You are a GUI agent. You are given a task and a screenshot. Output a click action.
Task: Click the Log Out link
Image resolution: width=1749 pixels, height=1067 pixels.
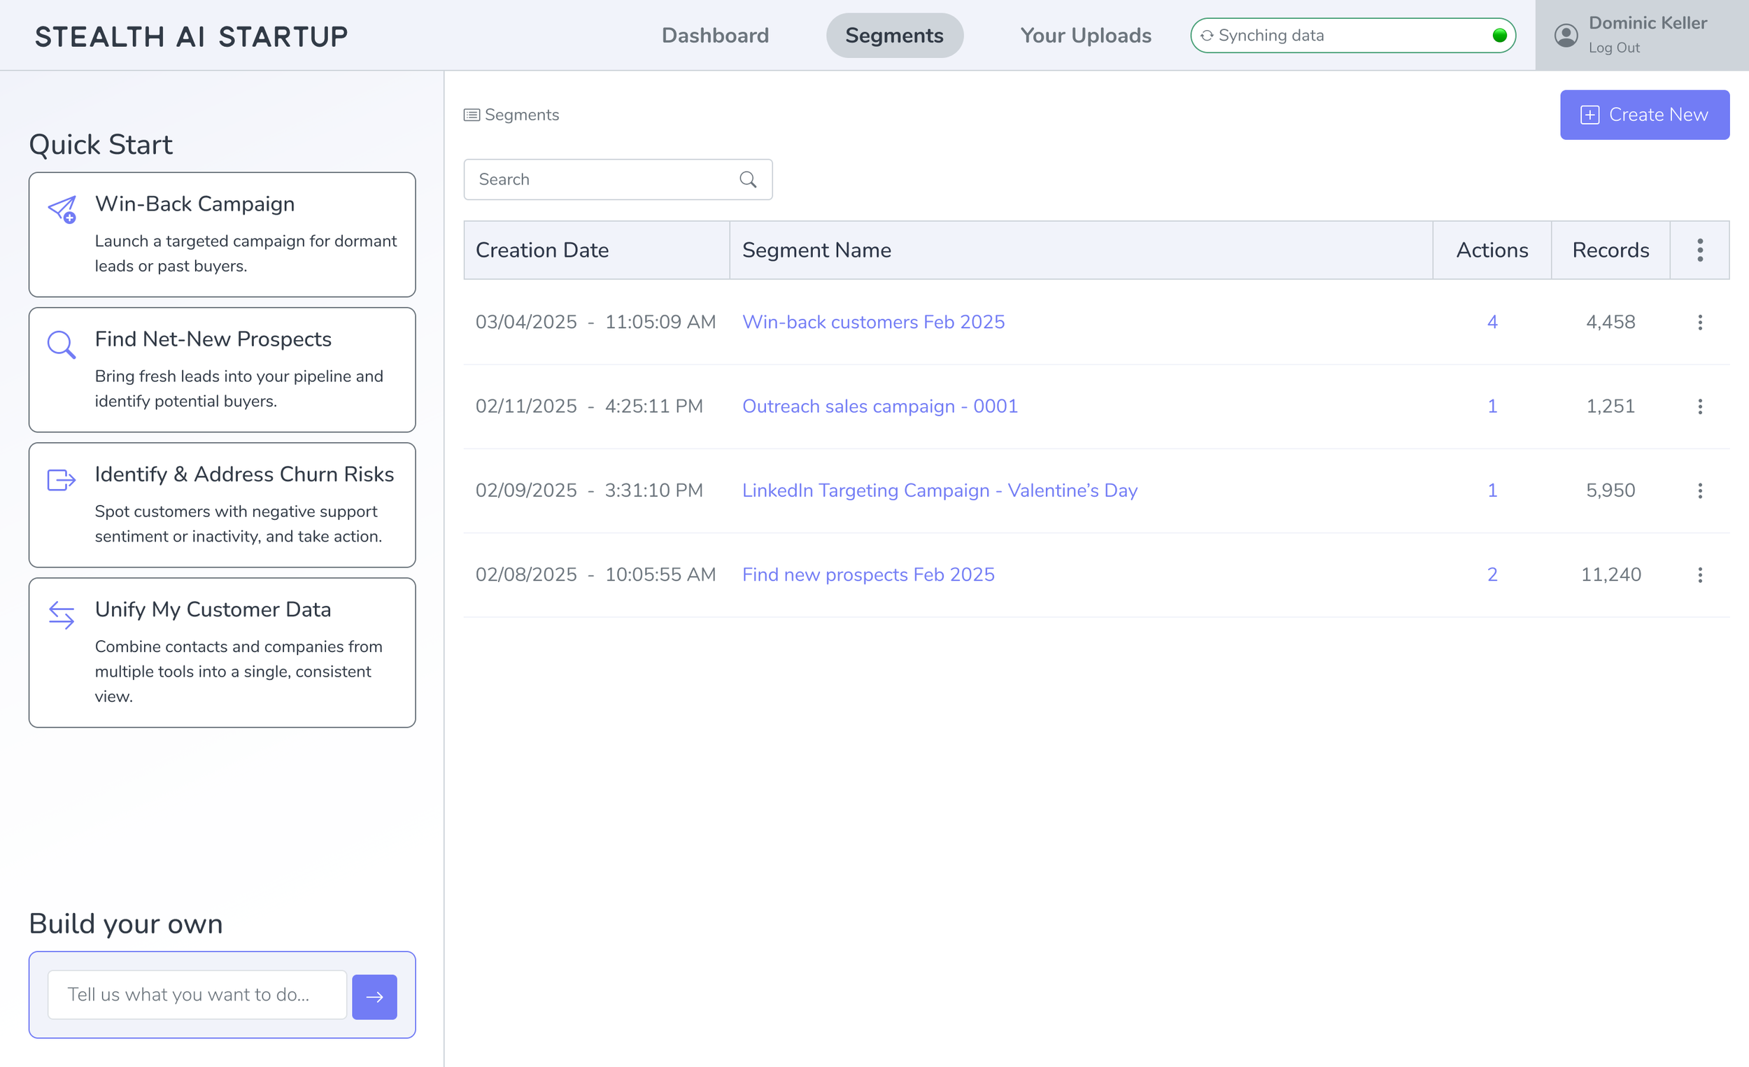coord(1613,48)
